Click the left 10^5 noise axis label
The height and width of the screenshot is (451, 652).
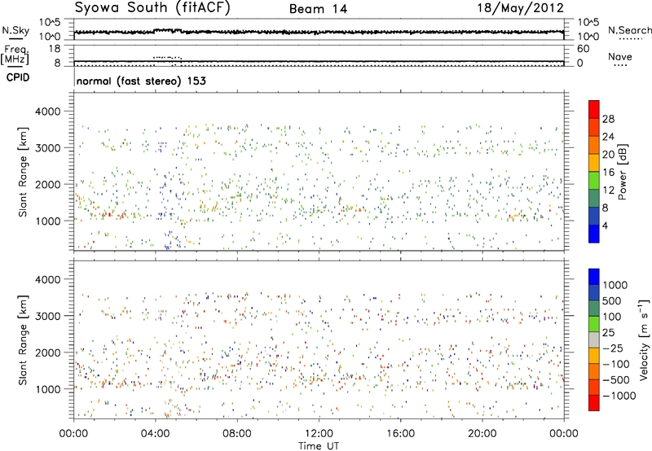point(50,22)
